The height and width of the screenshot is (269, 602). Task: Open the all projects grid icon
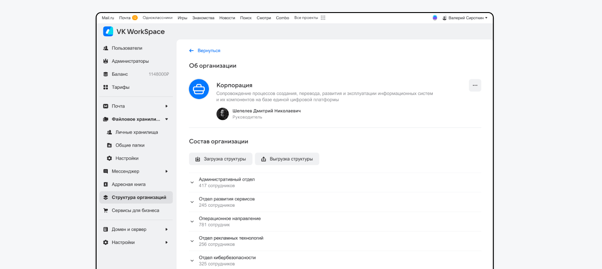tap(323, 18)
